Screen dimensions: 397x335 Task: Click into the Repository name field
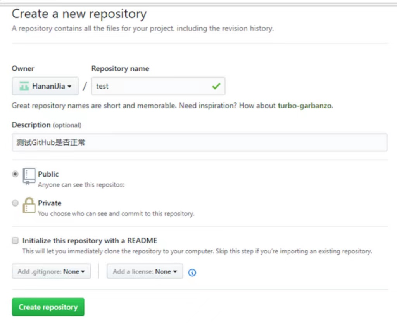[x=151, y=86]
